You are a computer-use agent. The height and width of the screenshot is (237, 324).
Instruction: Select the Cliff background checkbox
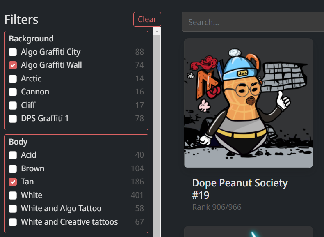click(x=13, y=106)
